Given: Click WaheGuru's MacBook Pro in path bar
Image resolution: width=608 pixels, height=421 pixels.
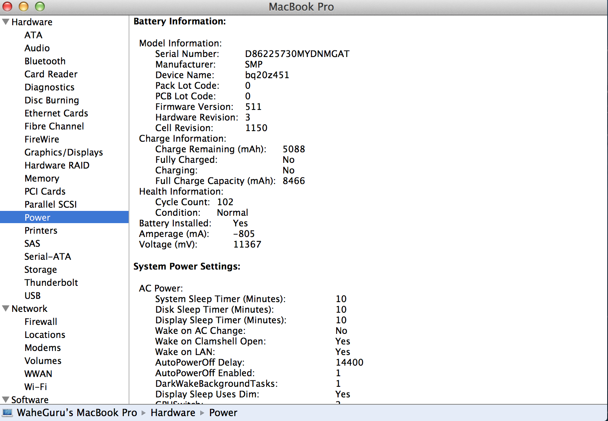Looking at the screenshot, I should click(77, 413).
